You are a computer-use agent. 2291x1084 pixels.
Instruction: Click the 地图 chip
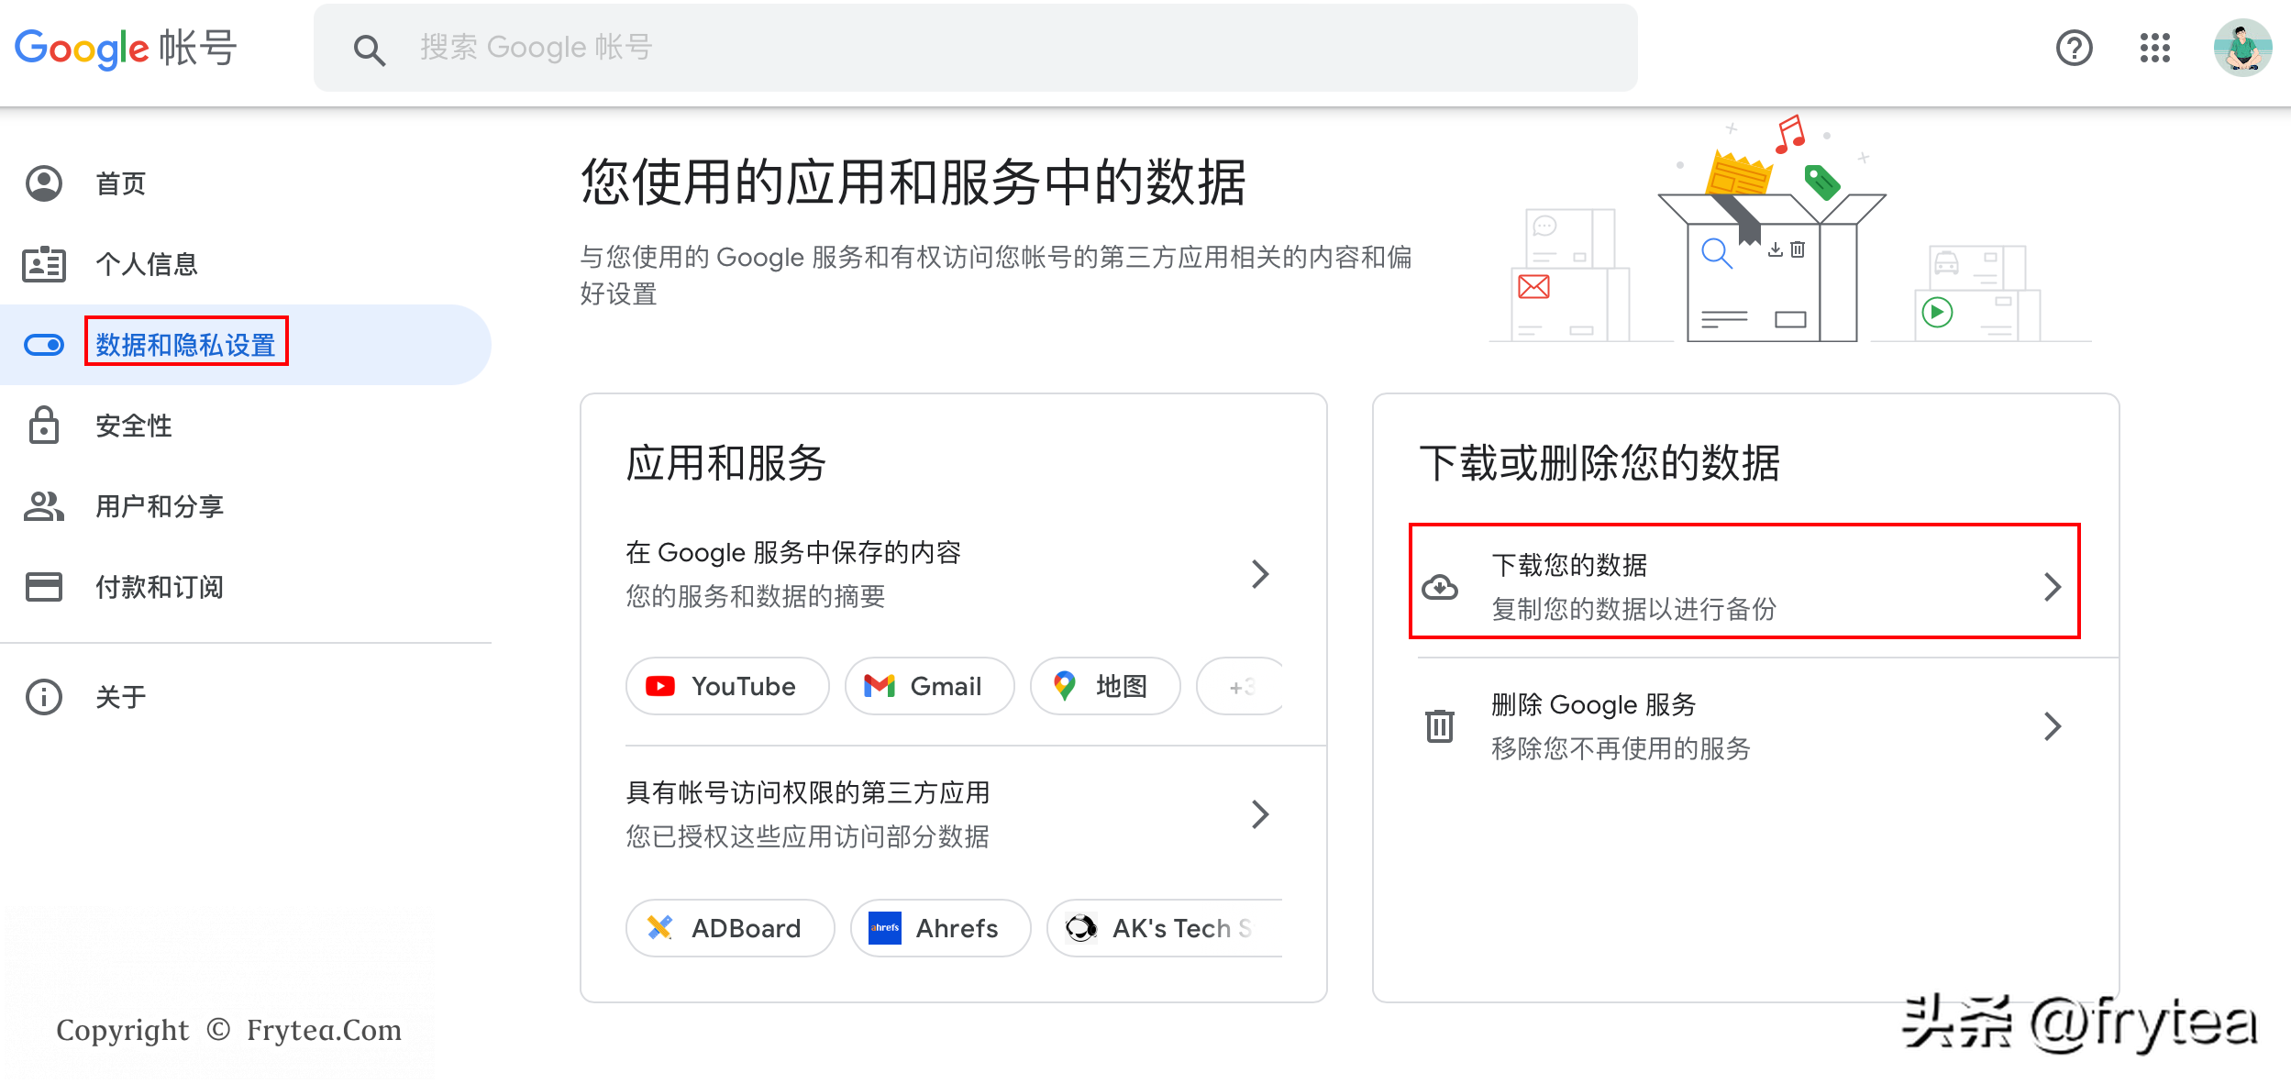pos(1105,686)
